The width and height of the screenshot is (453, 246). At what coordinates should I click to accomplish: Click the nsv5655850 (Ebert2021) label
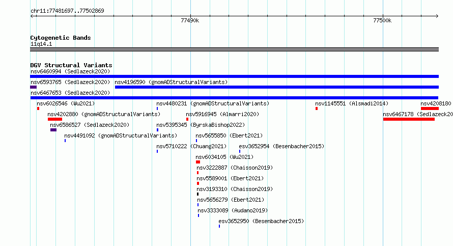229,135
